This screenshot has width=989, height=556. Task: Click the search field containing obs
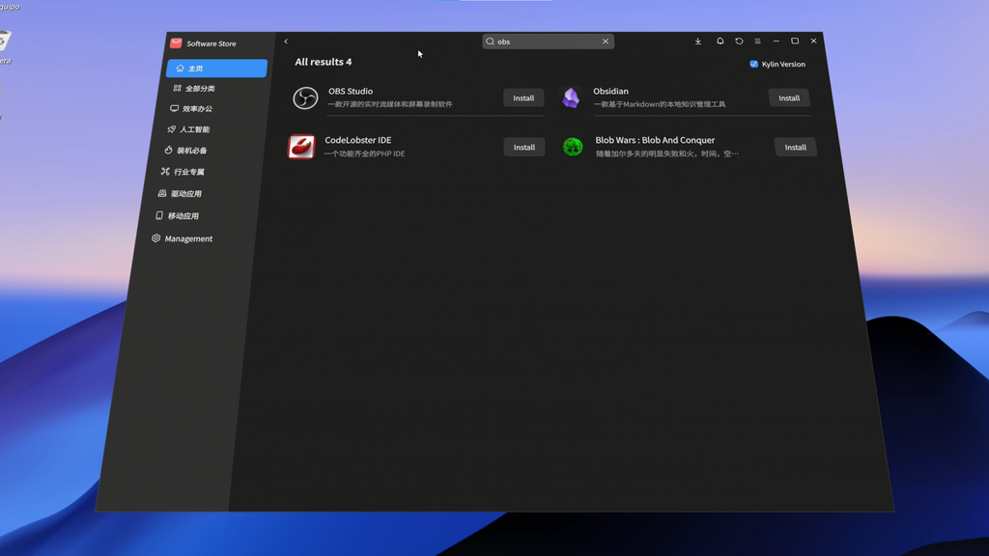click(x=549, y=42)
